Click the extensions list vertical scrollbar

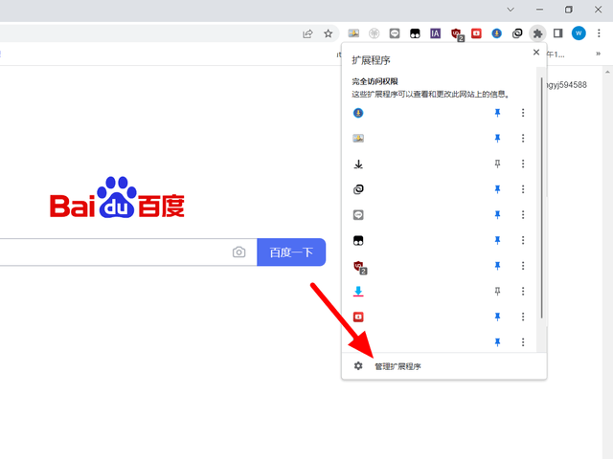coord(541,198)
